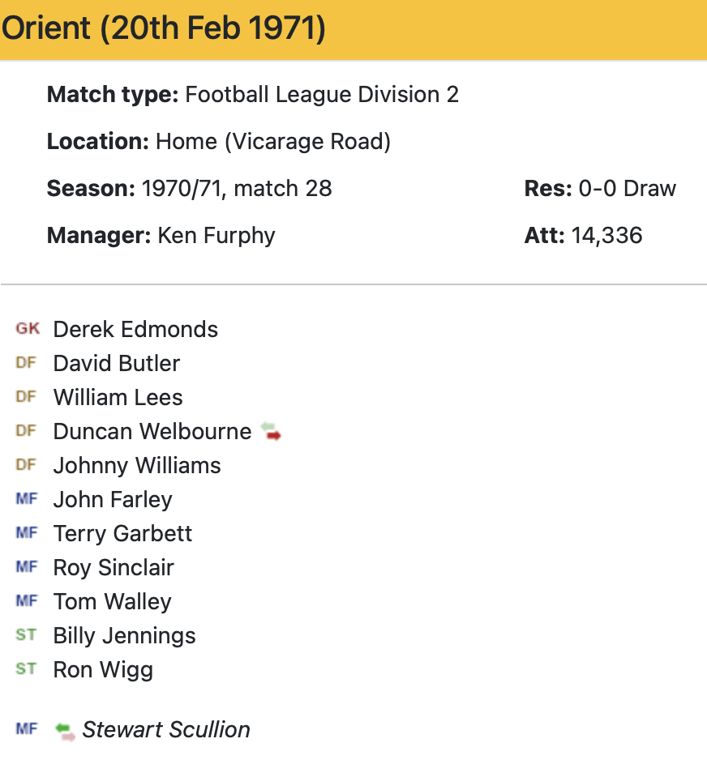Click the DF icon beside Johnny Williams
The height and width of the screenshot is (773, 707).
point(27,465)
